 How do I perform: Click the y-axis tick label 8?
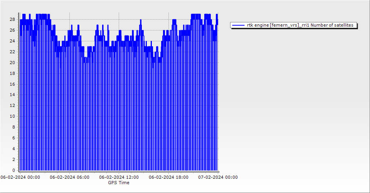tap(13, 127)
